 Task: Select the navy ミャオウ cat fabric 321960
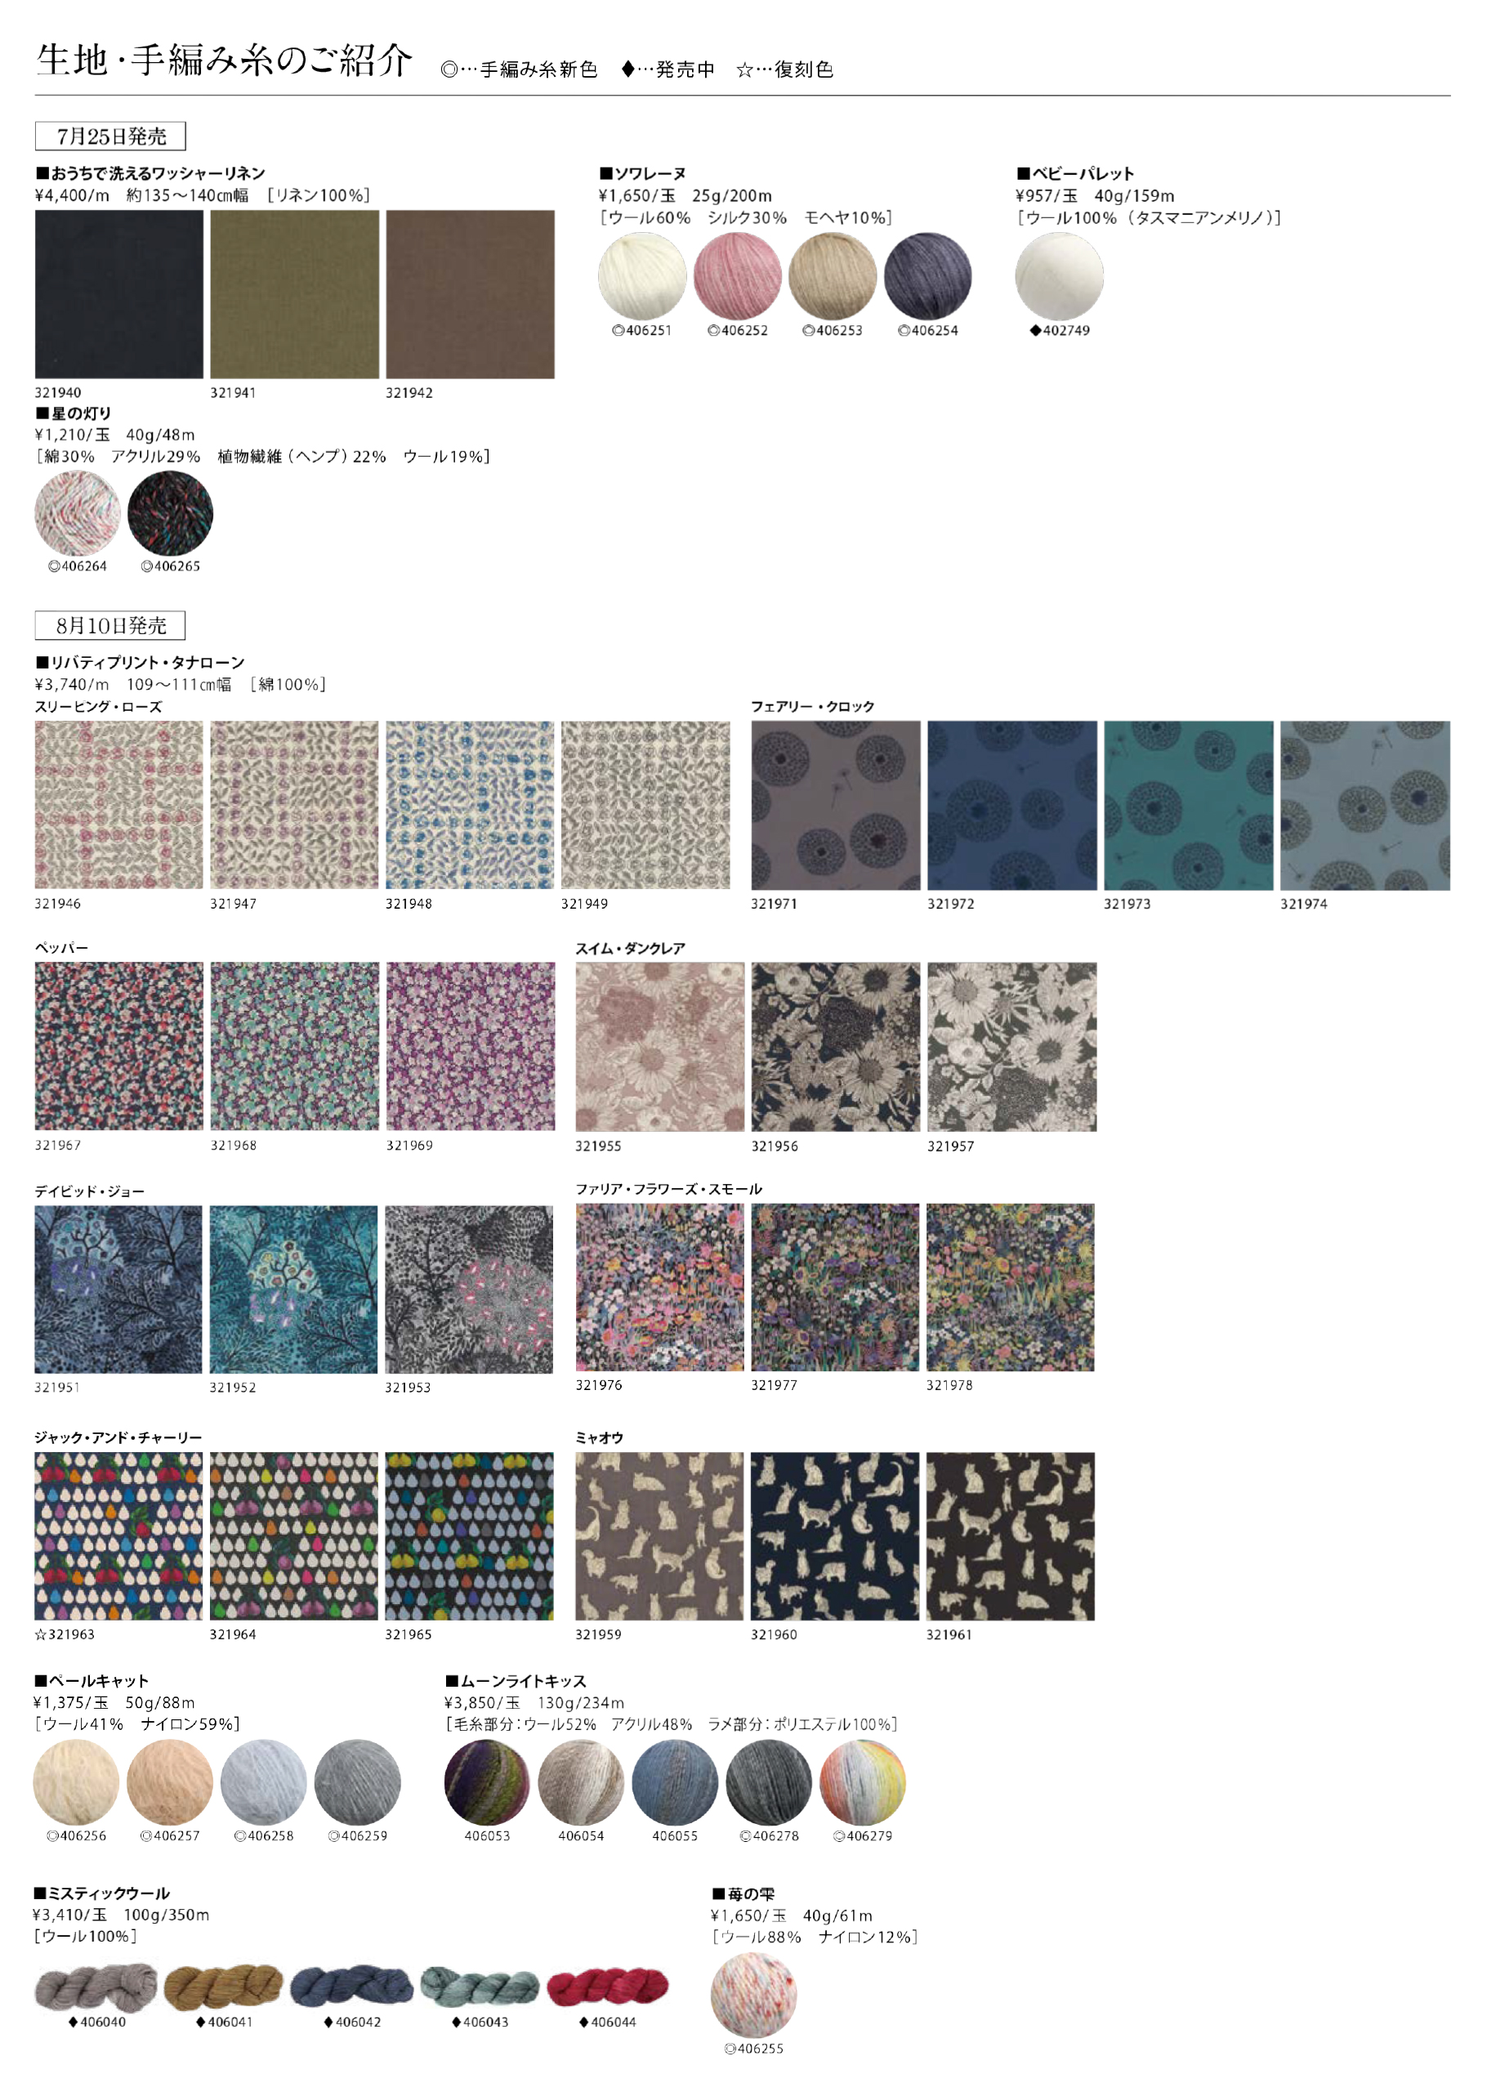[835, 1536]
